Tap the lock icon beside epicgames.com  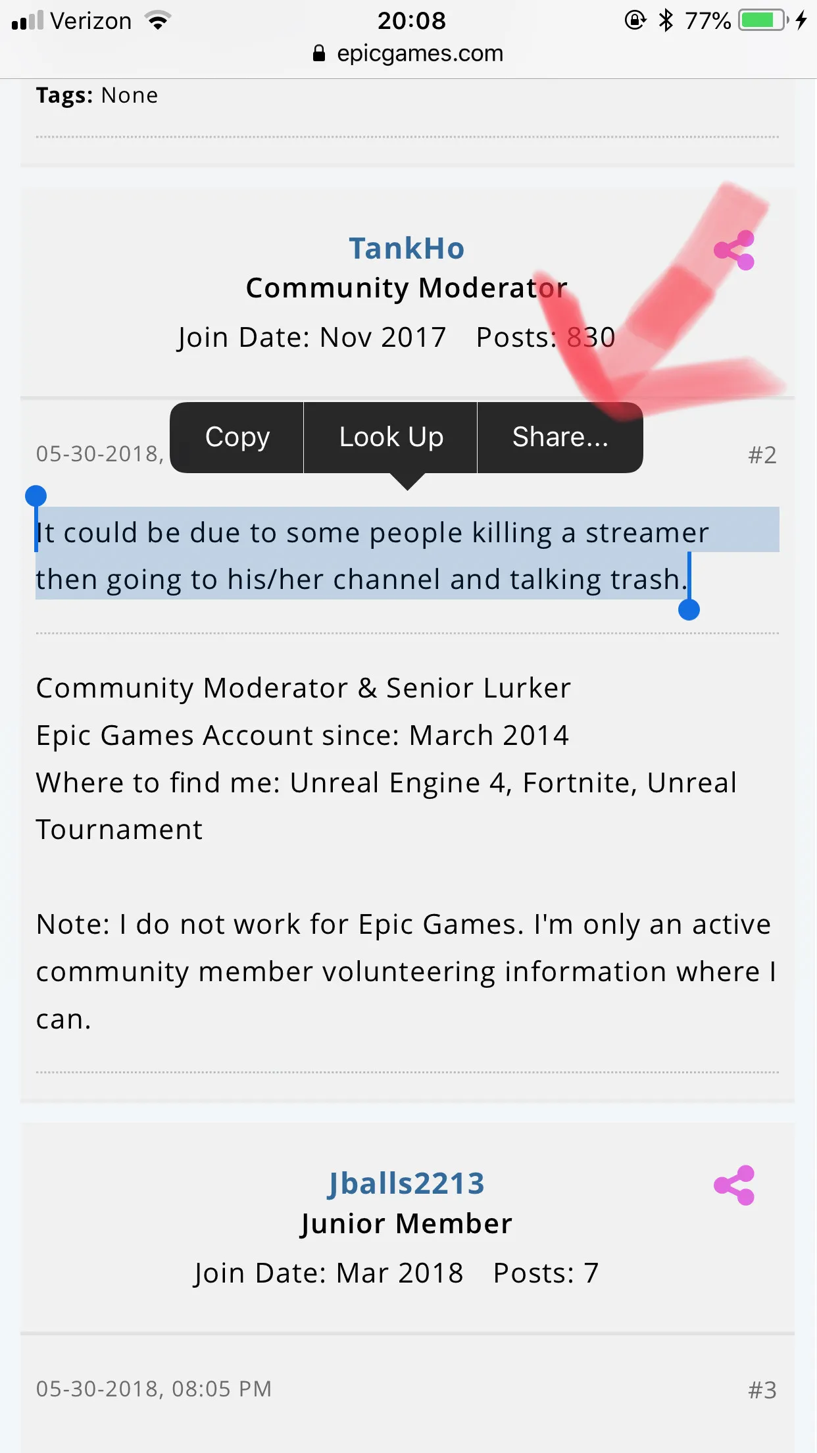point(319,53)
